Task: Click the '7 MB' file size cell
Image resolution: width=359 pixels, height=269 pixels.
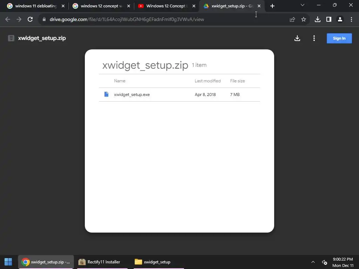Action: tap(235, 95)
